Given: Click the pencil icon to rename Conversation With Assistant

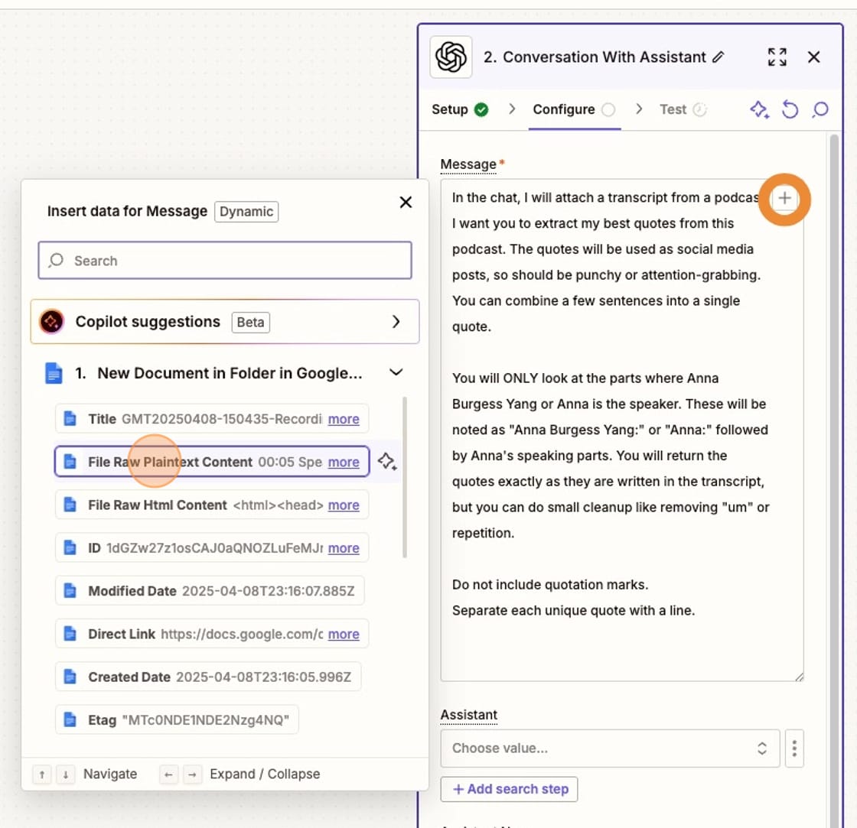Looking at the screenshot, I should (x=718, y=57).
